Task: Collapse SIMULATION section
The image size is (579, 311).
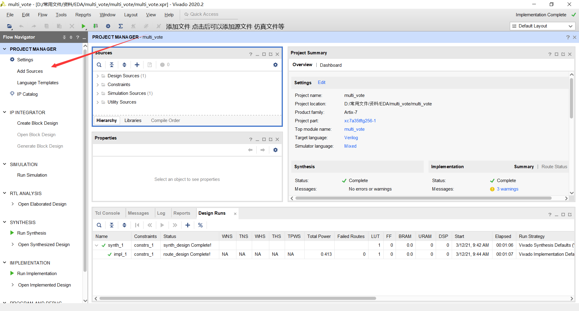Action: [5, 164]
